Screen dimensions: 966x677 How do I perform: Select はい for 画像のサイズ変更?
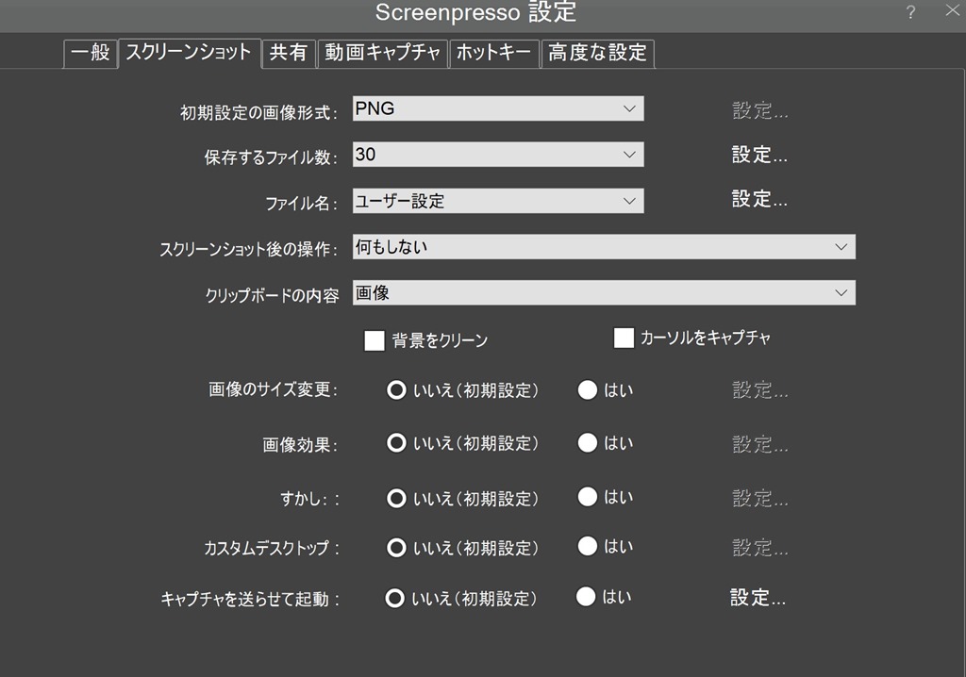click(588, 390)
